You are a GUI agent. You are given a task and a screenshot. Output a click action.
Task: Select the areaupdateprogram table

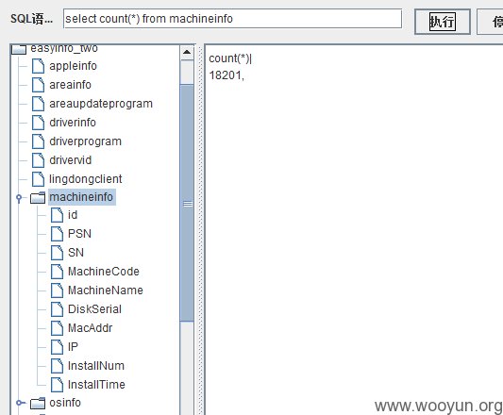101,104
